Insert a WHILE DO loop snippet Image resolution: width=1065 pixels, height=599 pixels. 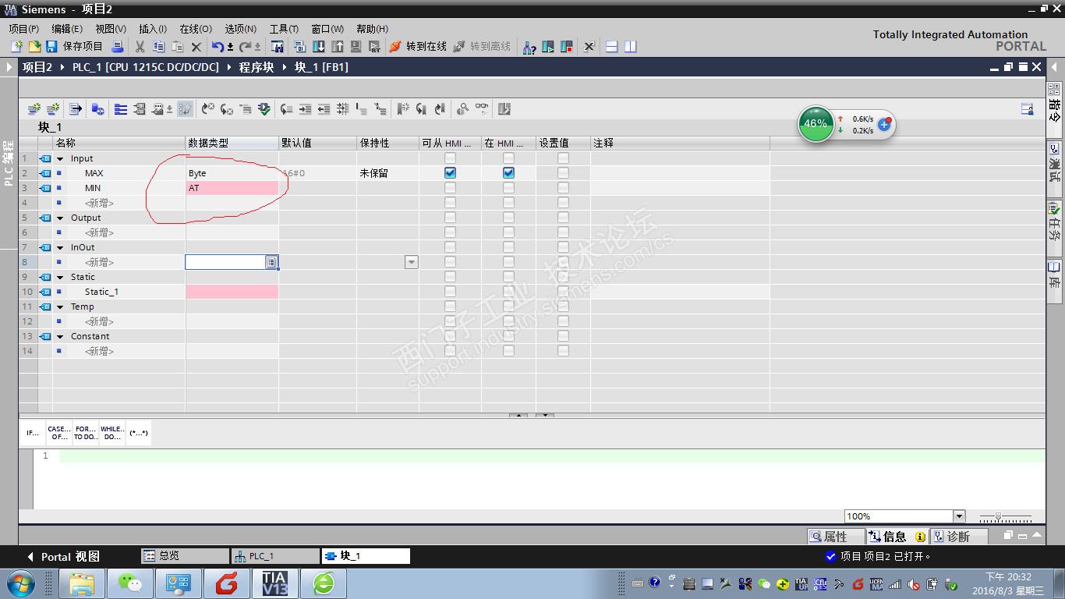pyautogui.click(x=111, y=433)
